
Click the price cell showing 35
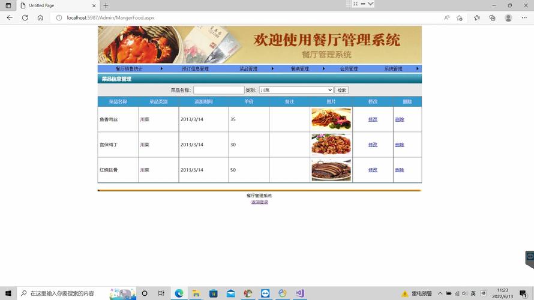[x=248, y=119]
